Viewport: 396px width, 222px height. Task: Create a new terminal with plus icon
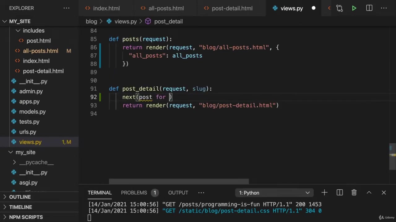coord(324,193)
